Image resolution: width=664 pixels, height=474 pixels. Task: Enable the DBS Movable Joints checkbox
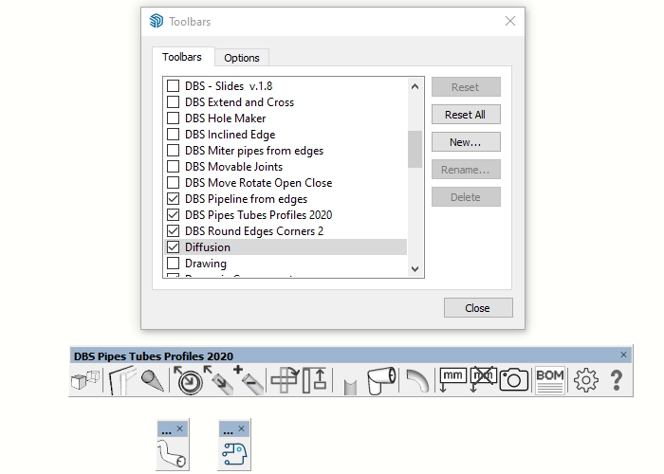click(173, 166)
